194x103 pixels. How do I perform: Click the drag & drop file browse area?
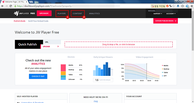coord(119,44)
